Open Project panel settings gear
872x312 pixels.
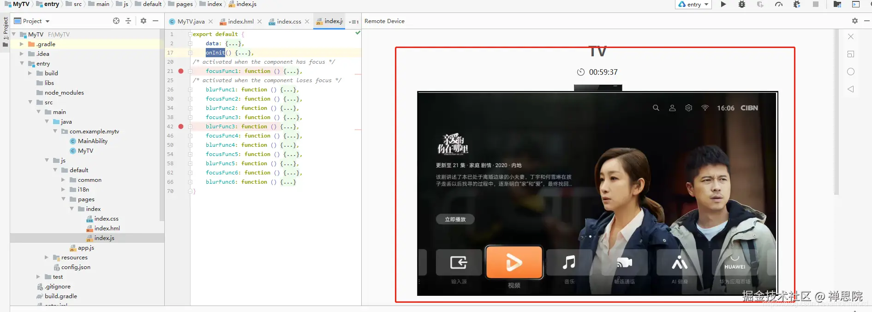pos(143,21)
